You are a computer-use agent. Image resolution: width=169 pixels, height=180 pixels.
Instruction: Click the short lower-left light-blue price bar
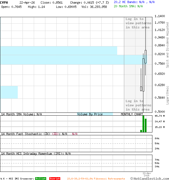9,92
